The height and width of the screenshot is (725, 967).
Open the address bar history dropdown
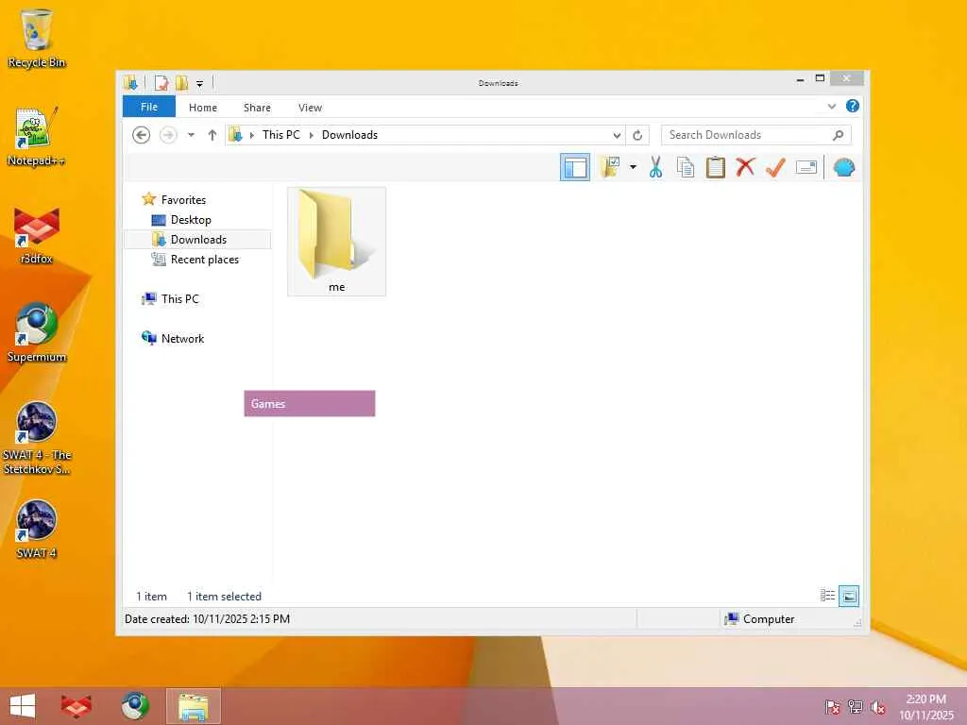point(617,135)
